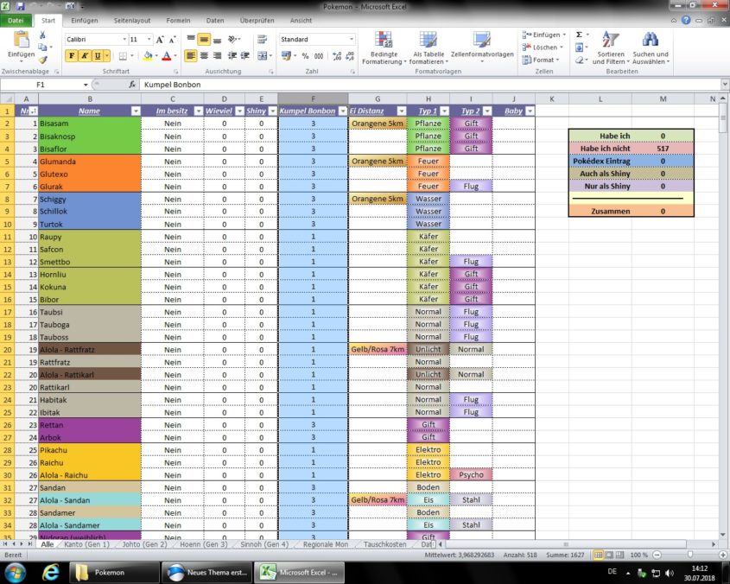
Task: Click the decrease indent icon
Action: [x=232, y=56]
